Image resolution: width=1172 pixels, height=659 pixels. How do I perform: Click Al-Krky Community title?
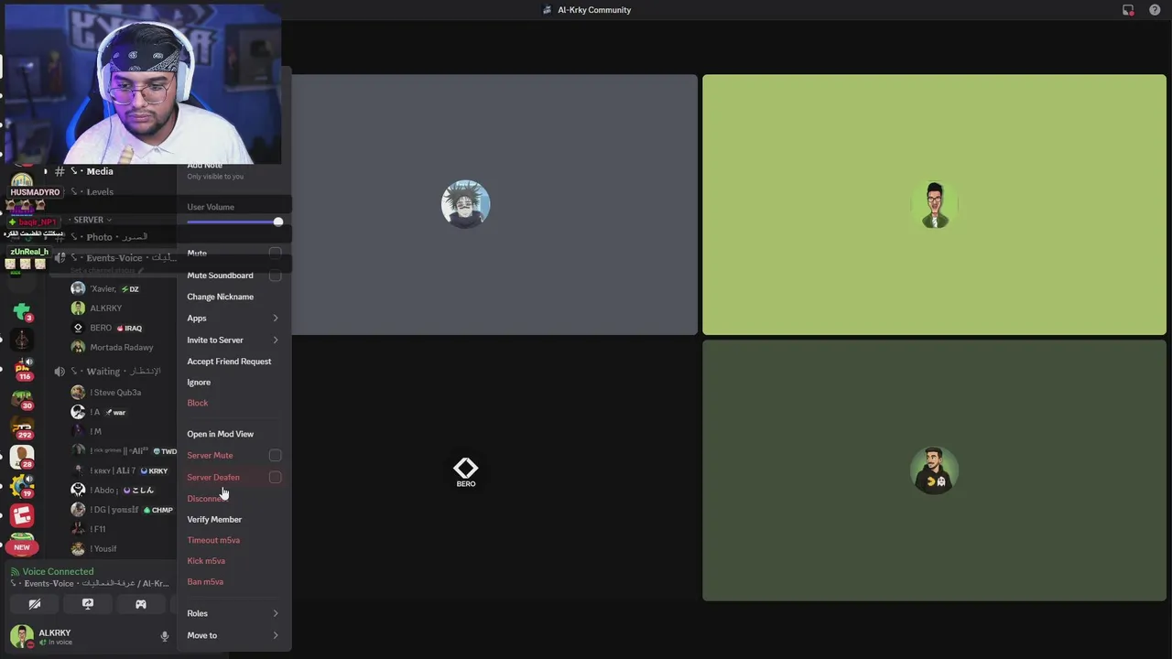pyautogui.click(x=594, y=10)
